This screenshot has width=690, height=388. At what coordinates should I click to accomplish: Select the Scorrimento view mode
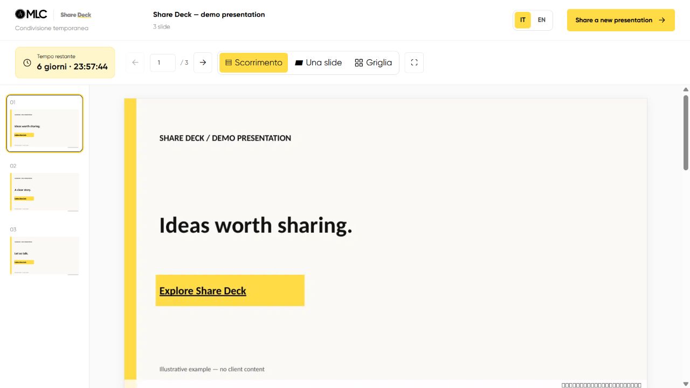pos(253,63)
